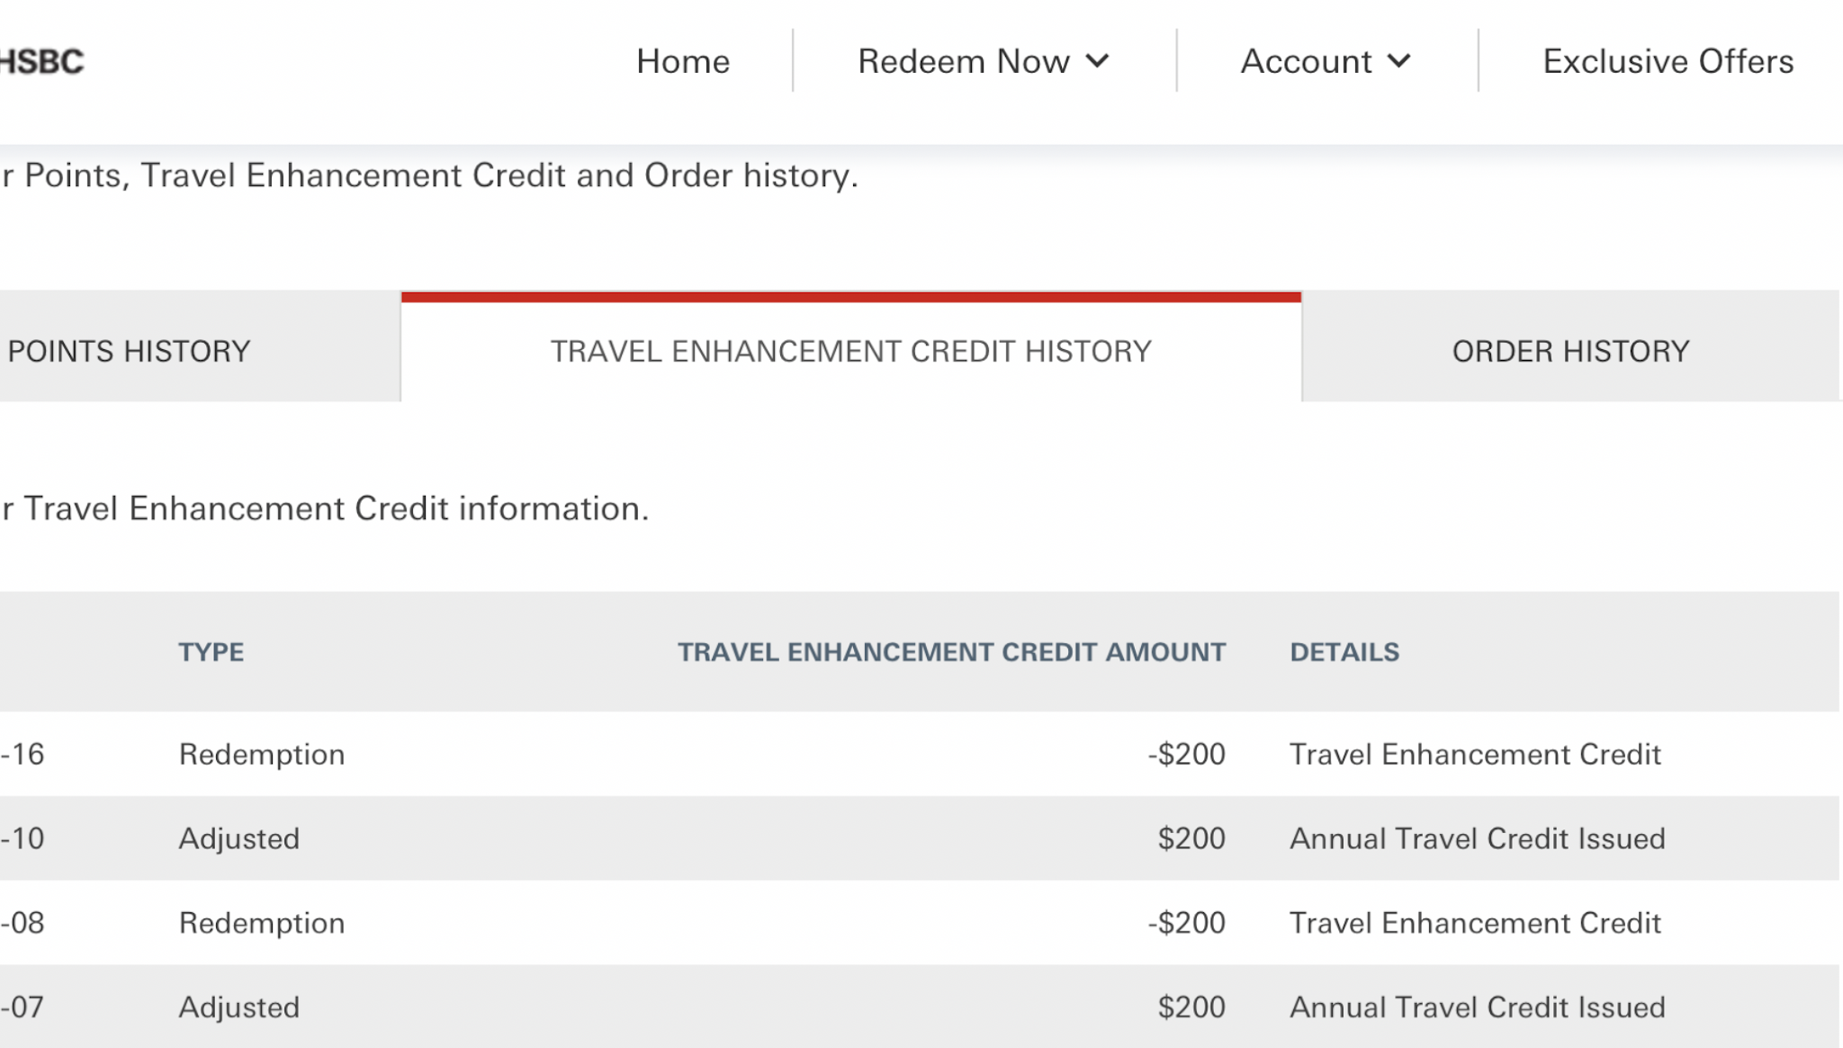Click -$200 amount in first row
Image resolution: width=1843 pixels, height=1048 pixels.
pos(1186,754)
